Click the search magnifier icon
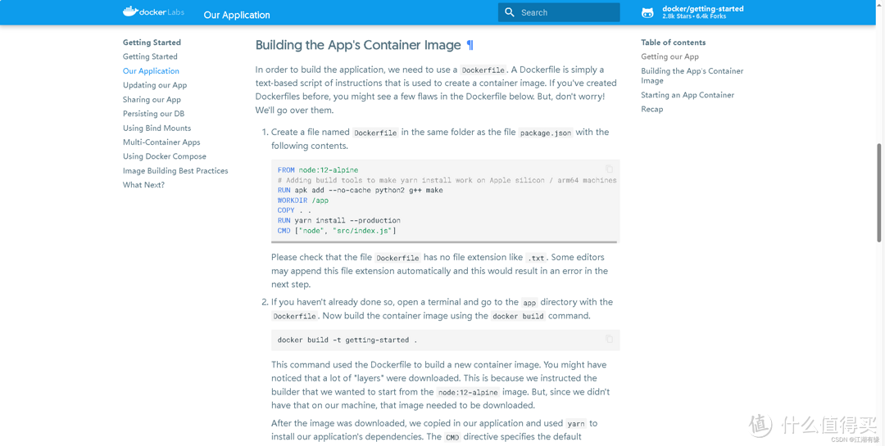This screenshot has width=885, height=446. tap(510, 12)
